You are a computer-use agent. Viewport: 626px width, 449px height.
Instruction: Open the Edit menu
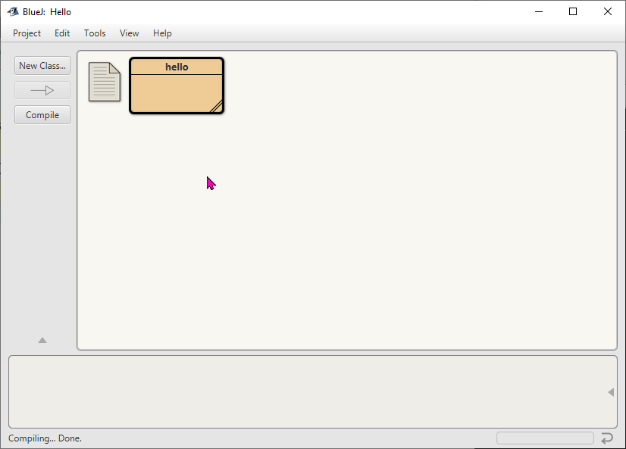(62, 33)
